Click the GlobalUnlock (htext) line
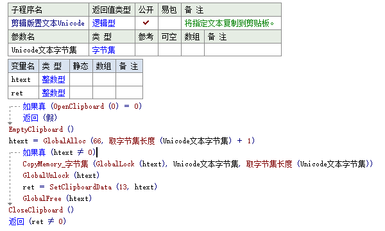385x231 pixels. click(61, 175)
